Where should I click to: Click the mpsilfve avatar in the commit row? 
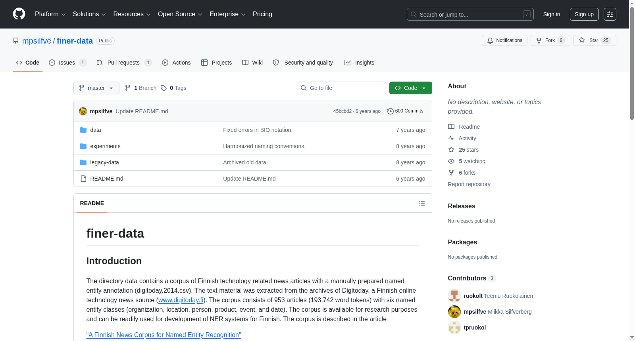pyautogui.click(x=83, y=111)
